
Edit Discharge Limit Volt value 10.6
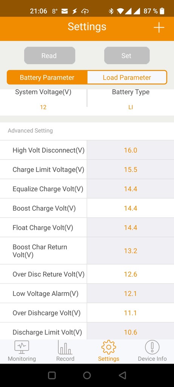click(x=130, y=331)
